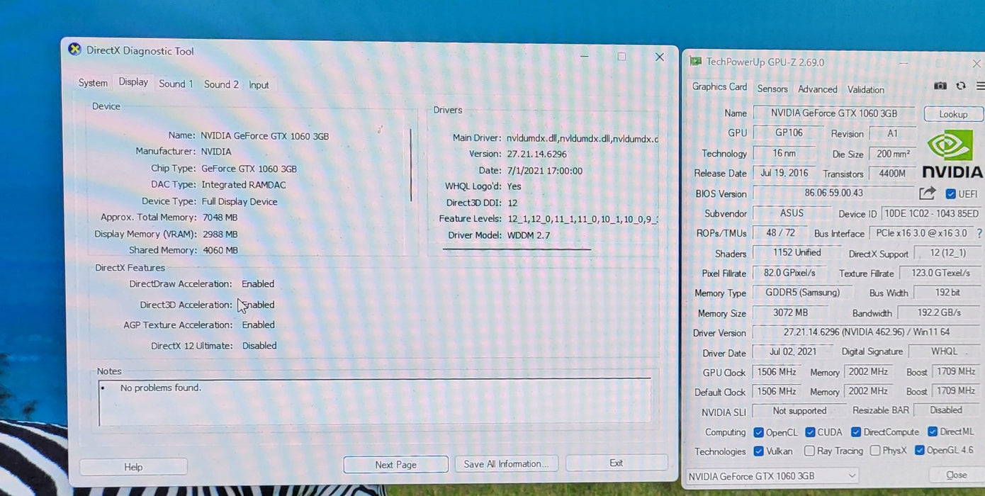
Task: Click the GPU-Z Name field
Action: (x=834, y=113)
